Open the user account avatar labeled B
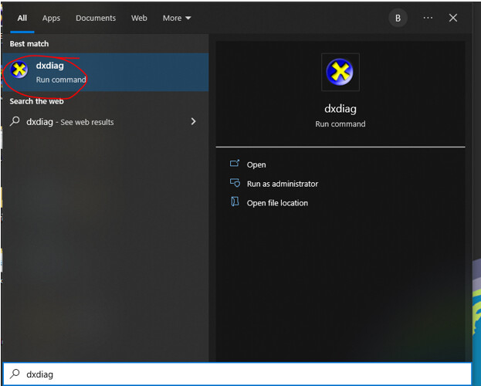 point(398,18)
